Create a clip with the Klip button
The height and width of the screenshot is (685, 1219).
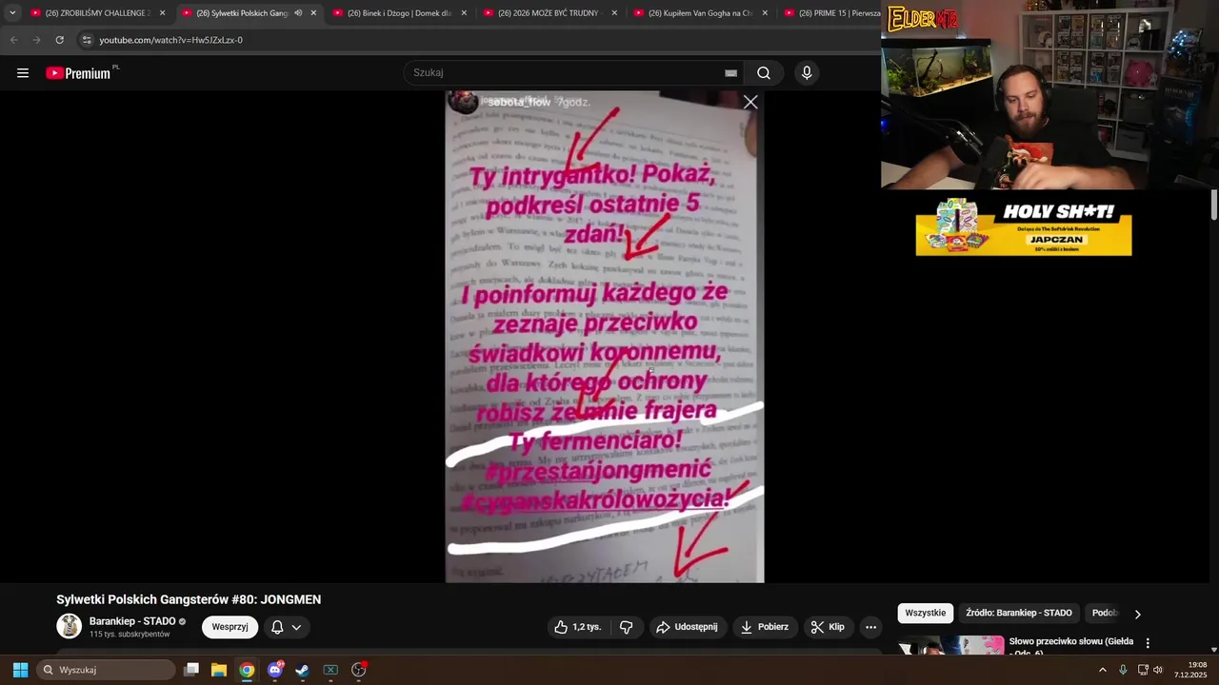click(828, 627)
